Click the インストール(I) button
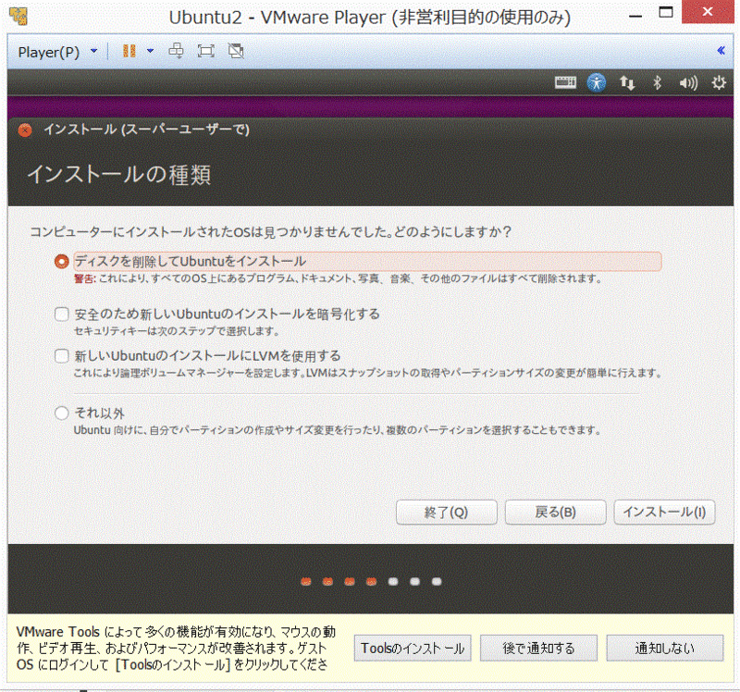 point(664,512)
